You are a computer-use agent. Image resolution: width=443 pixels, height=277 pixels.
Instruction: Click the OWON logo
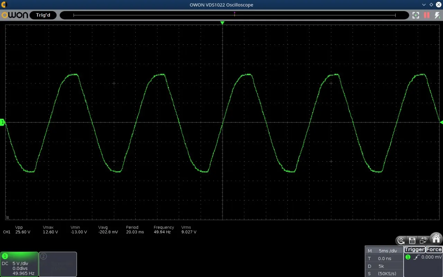pos(15,15)
